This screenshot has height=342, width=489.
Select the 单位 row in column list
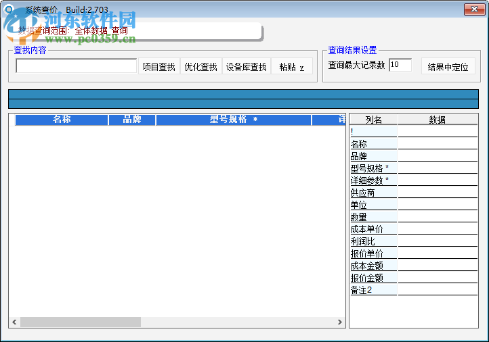click(374, 204)
